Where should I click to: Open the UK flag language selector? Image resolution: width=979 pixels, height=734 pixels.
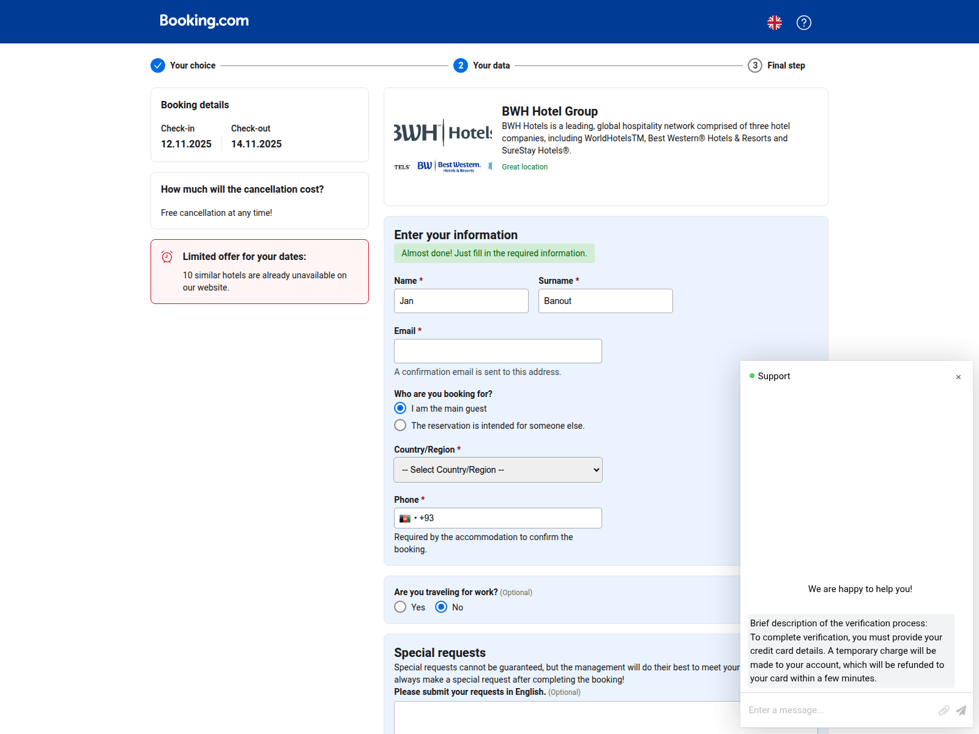tap(775, 23)
